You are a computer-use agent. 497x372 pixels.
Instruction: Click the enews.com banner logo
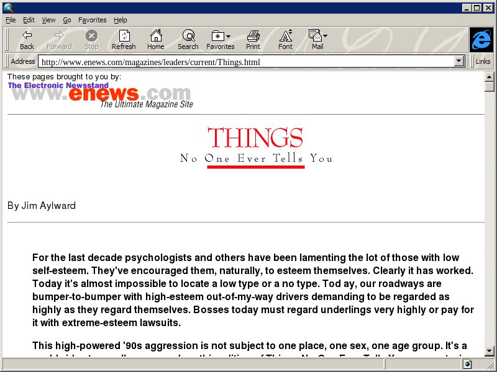(x=100, y=94)
